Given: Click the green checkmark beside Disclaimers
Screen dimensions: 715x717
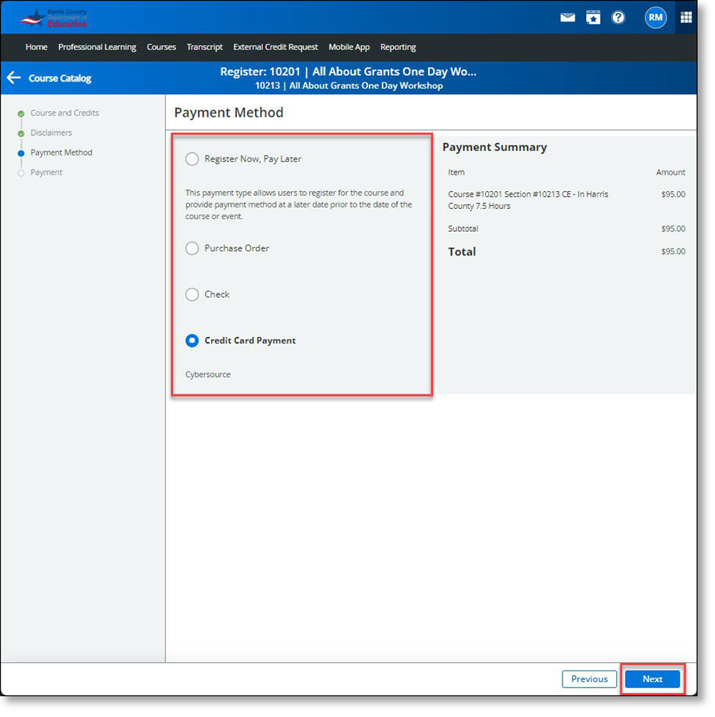Looking at the screenshot, I should [21, 132].
